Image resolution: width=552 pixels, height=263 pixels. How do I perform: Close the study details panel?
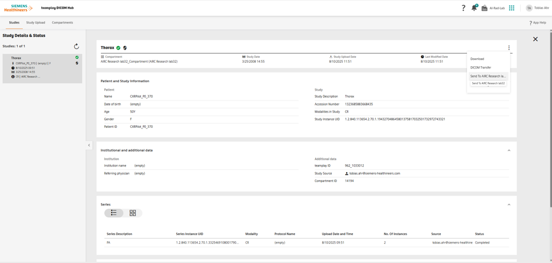point(535,39)
